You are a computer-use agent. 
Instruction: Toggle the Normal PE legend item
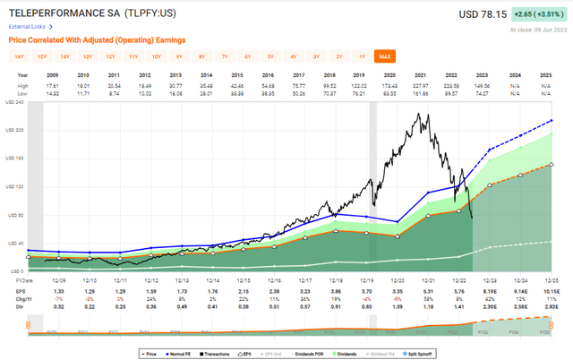click(178, 354)
